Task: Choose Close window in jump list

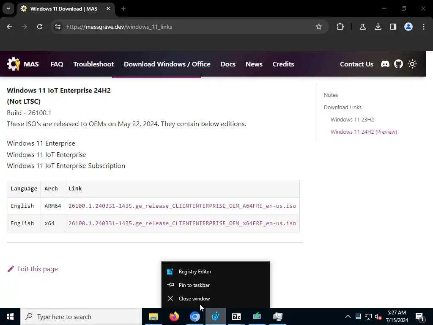Action: coord(215,298)
